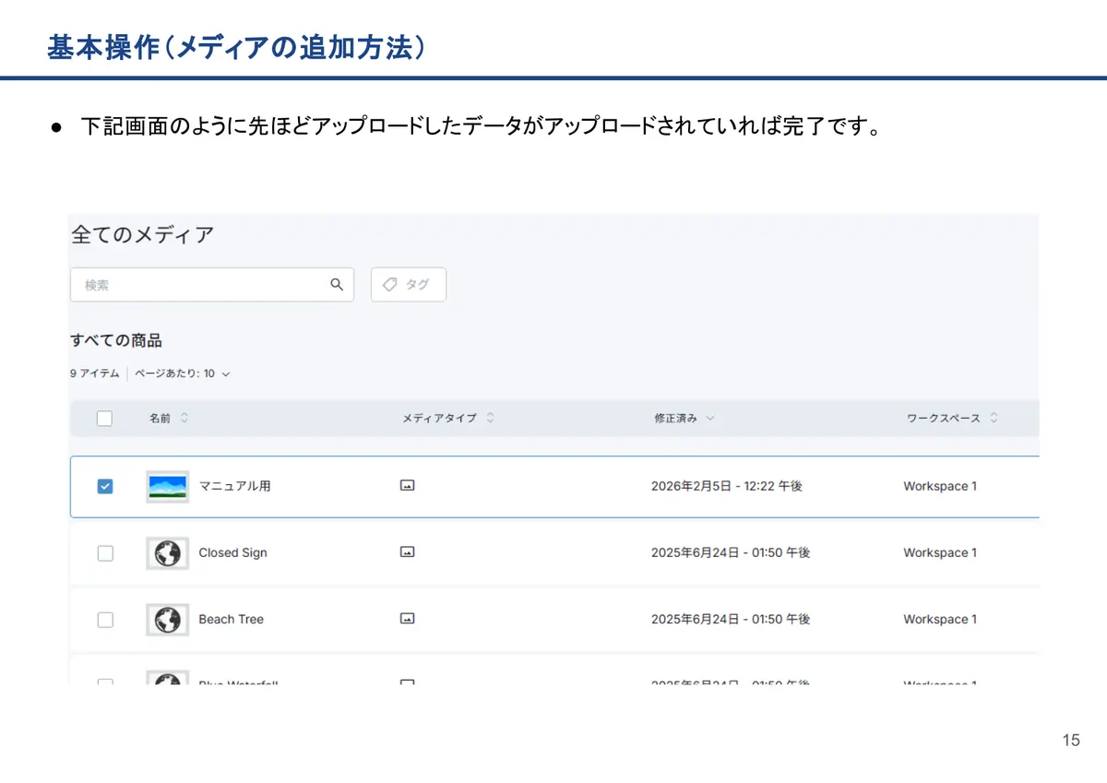Viewport: 1107px width, 783px height.
Task: Click Workspace 1 in the マニュアル用 row
Action: (x=940, y=486)
